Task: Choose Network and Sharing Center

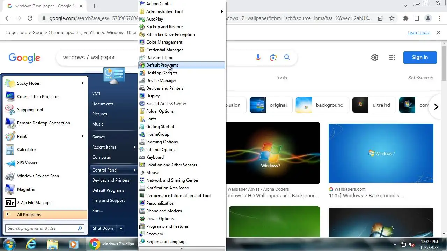Action: pyautogui.click(x=182, y=180)
